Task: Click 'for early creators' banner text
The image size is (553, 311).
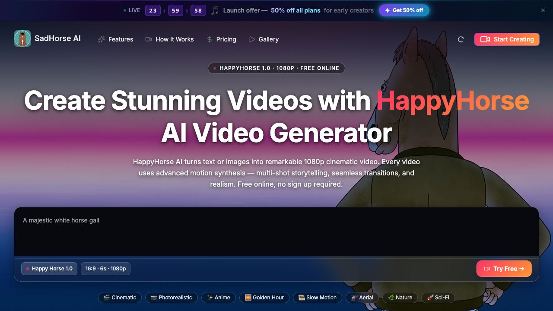Action: 349,10
